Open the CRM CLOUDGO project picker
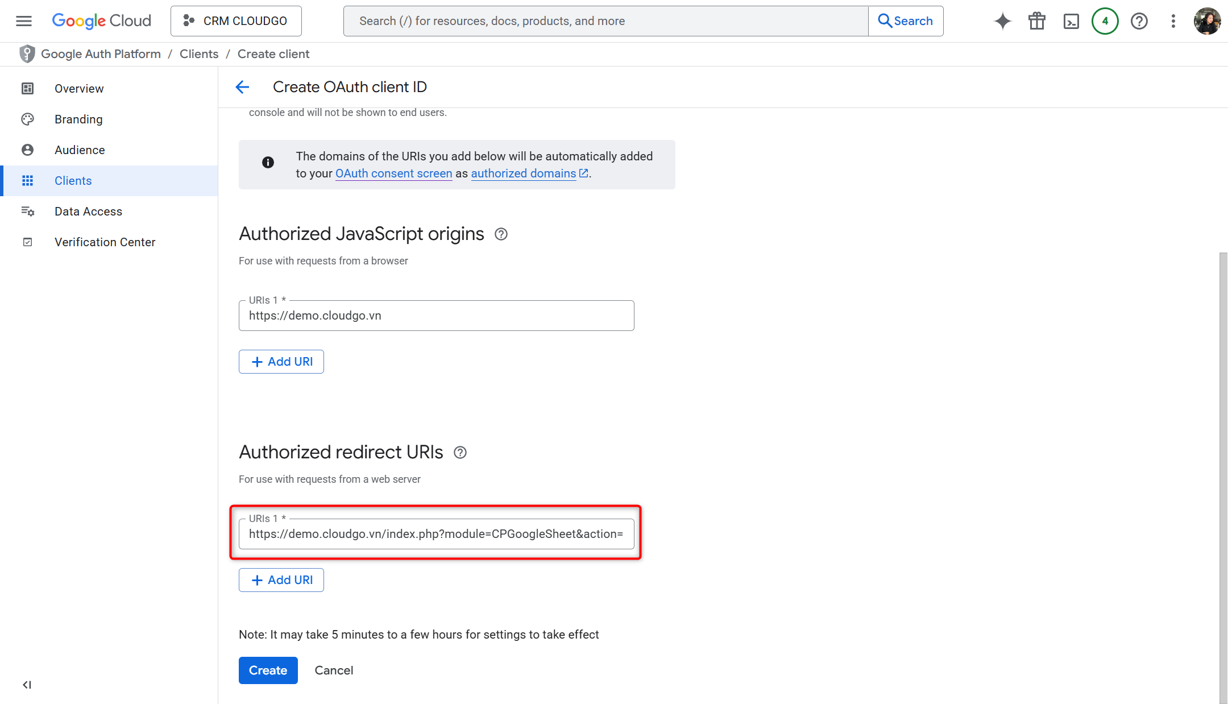Screen dimensions: 1228x704 pyautogui.click(x=236, y=20)
